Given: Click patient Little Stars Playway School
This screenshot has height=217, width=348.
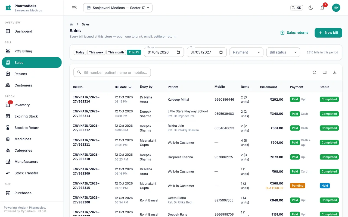Looking at the screenshot, I should pos(188,111).
